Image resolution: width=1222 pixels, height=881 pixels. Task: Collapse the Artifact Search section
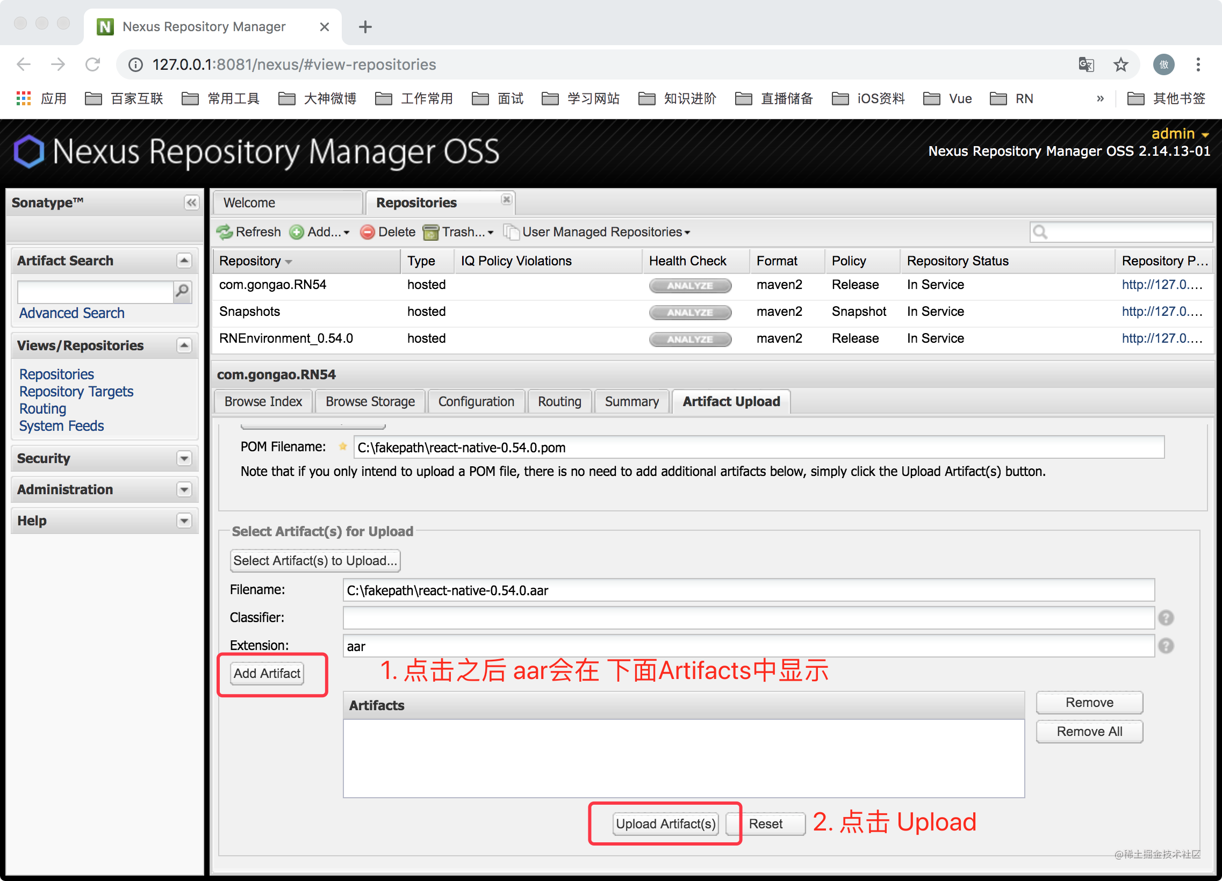click(x=184, y=261)
